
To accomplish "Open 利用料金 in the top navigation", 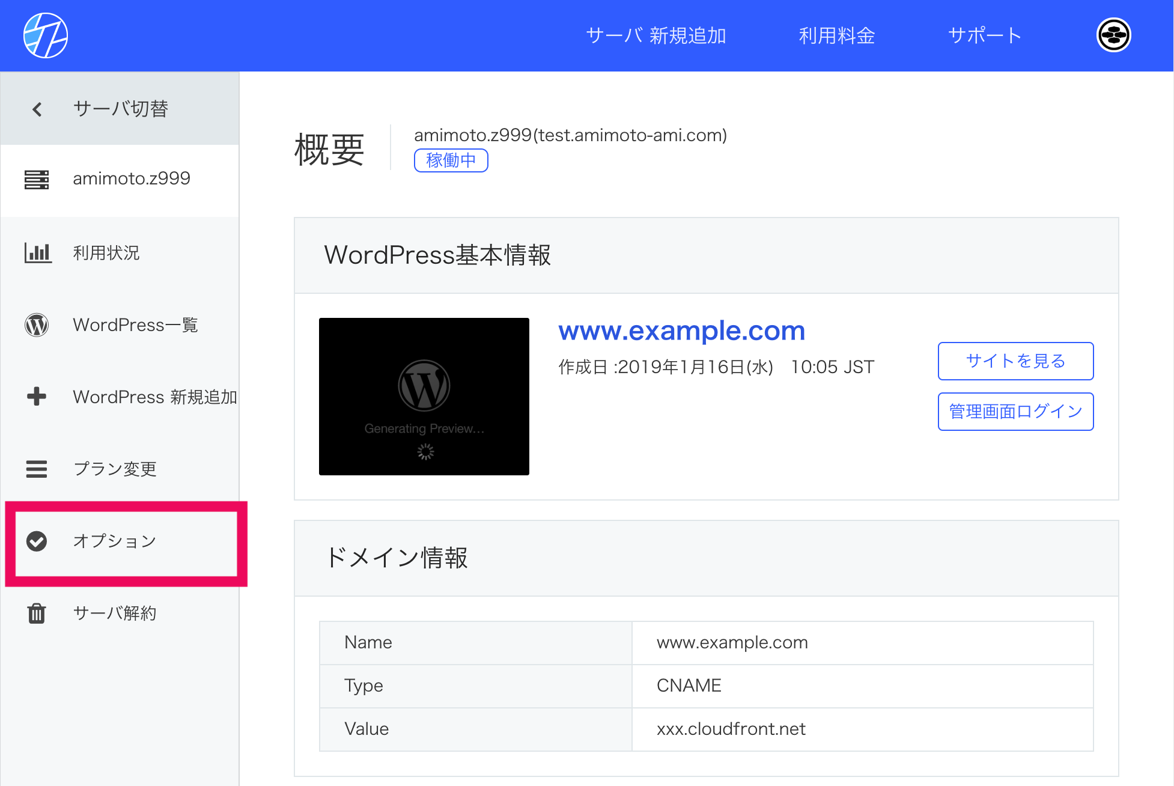I will pyautogui.click(x=836, y=35).
